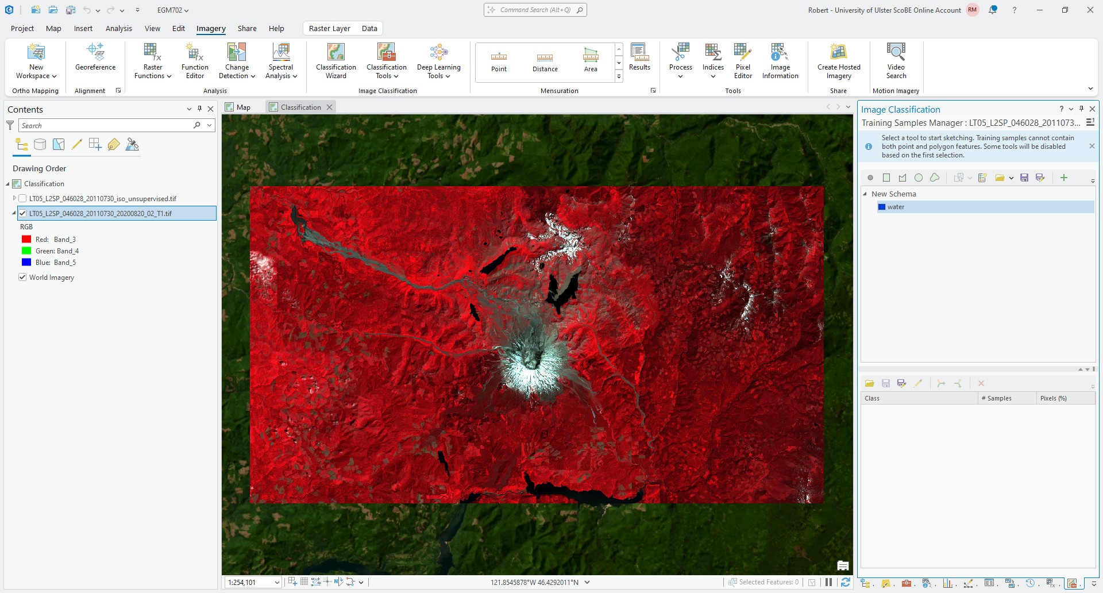
Task: Hide the LT05 T1.tif layer
Action: click(x=22, y=213)
